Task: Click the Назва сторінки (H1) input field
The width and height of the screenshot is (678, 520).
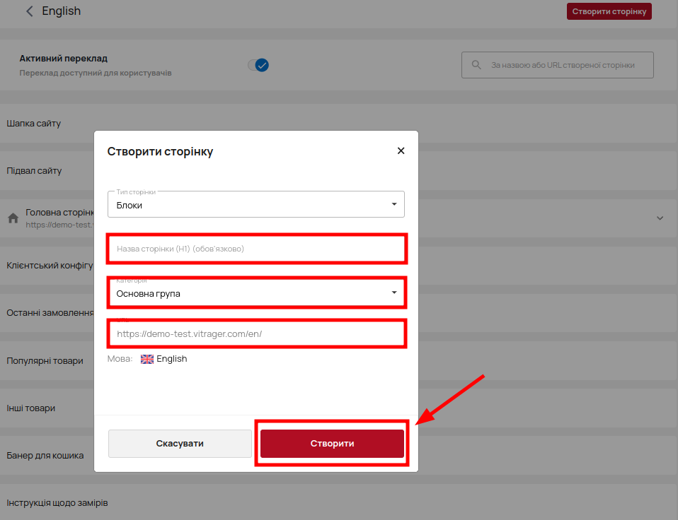Action: click(256, 249)
